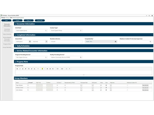Image resolution: width=154 pixels, height=115 pixels.
Task: Click View Service for Fraser, Barbara
Action: (145, 85)
